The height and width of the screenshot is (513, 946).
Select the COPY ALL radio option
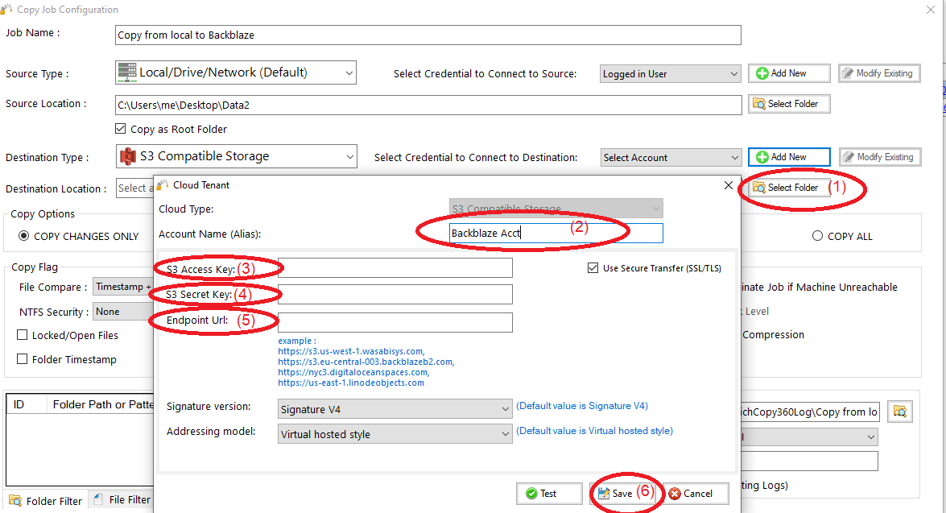click(817, 236)
